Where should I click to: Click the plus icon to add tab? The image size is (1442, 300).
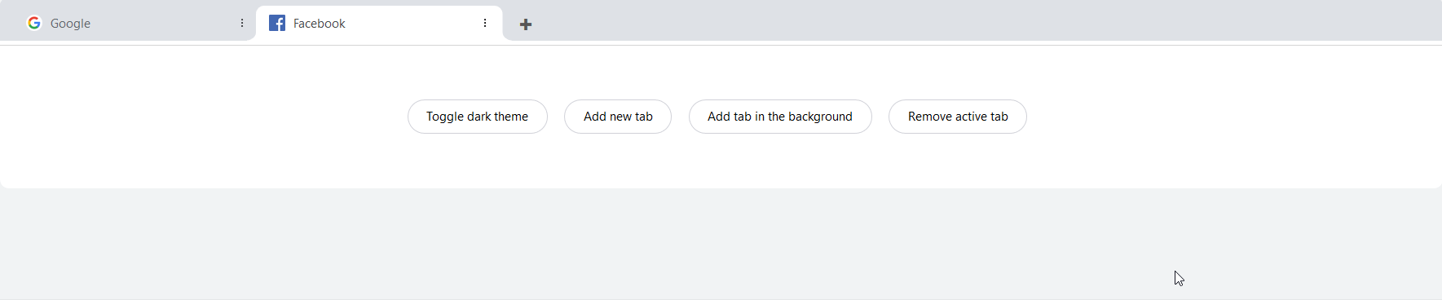pos(526,24)
